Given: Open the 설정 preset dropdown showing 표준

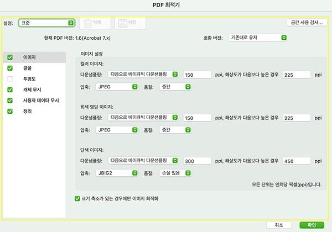Looking at the screenshot, I should [46, 23].
